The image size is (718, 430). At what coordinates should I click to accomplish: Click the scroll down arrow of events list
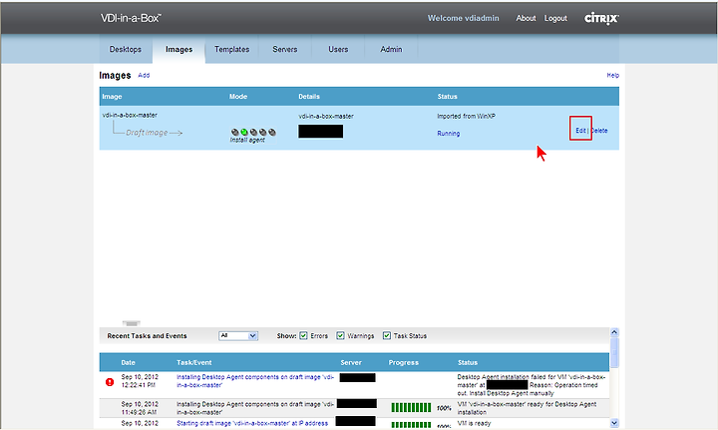[614, 423]
